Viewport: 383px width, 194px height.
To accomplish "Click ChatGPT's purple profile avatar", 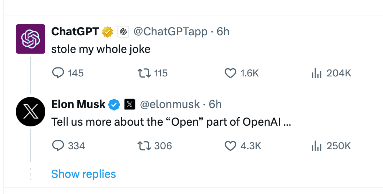I will [31, 39].
